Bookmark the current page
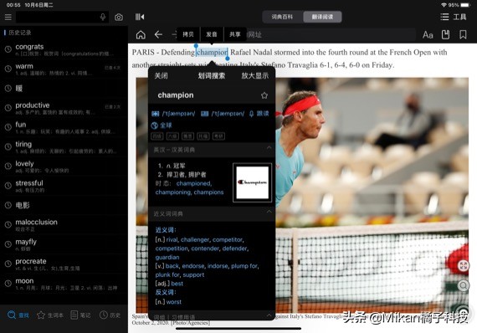The image size is (477, 333). (x=463, y=34)
